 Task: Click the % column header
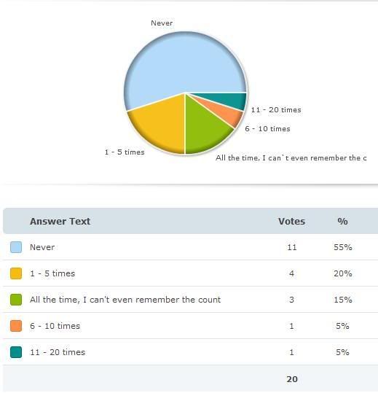[342, 222]
